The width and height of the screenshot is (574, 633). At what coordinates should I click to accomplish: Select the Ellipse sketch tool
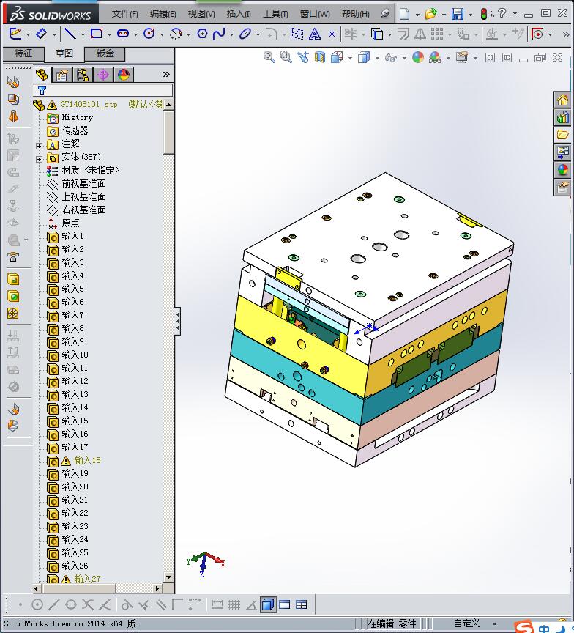tap(245, 34)
